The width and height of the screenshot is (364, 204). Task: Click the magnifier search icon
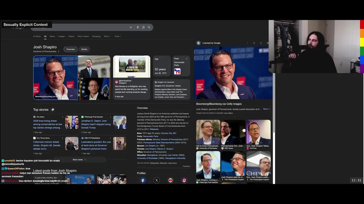pyautogui.click(x=149, y=27)
